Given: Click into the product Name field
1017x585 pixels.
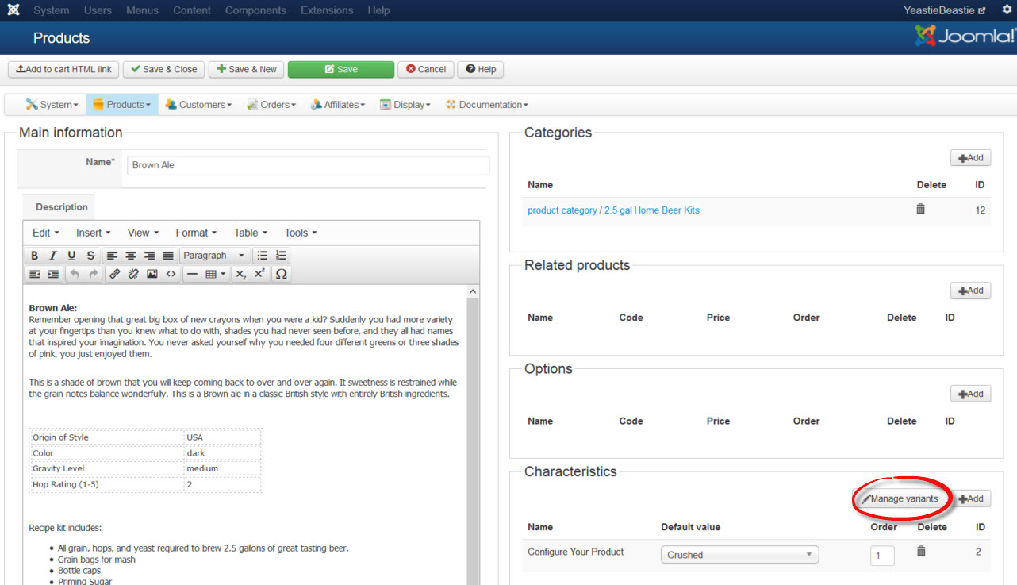Looking at the screenshot, I should point(308,165).
